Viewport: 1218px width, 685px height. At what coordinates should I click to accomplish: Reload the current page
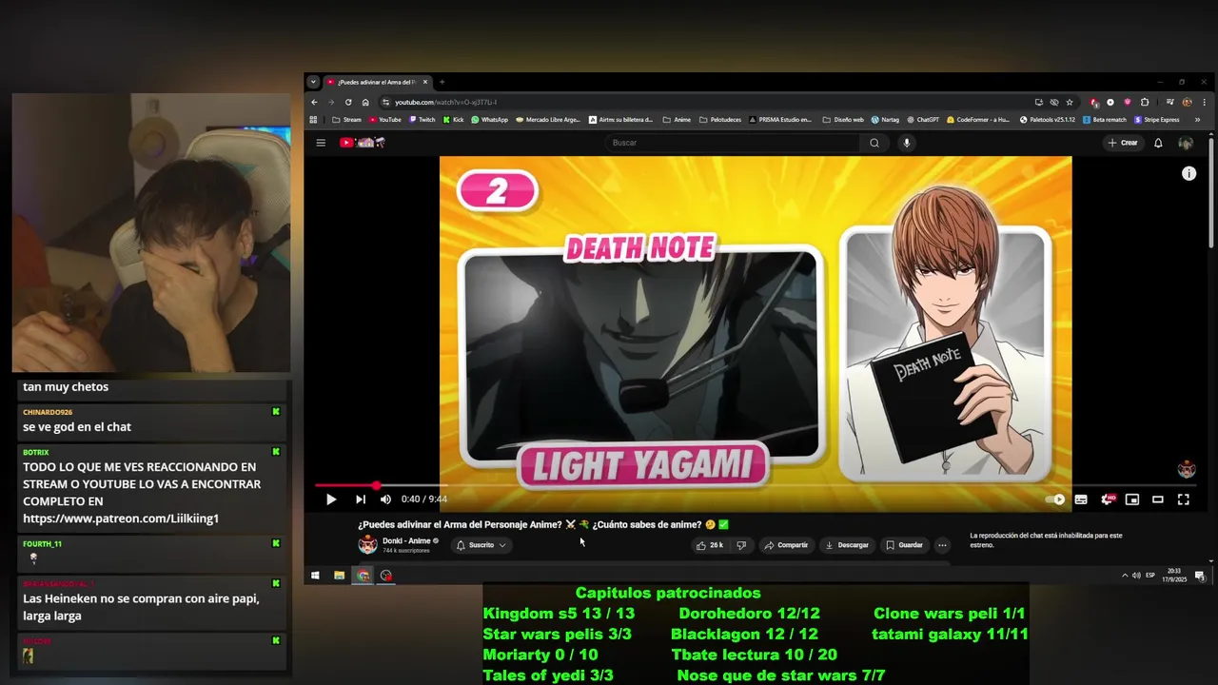point(348,102)
